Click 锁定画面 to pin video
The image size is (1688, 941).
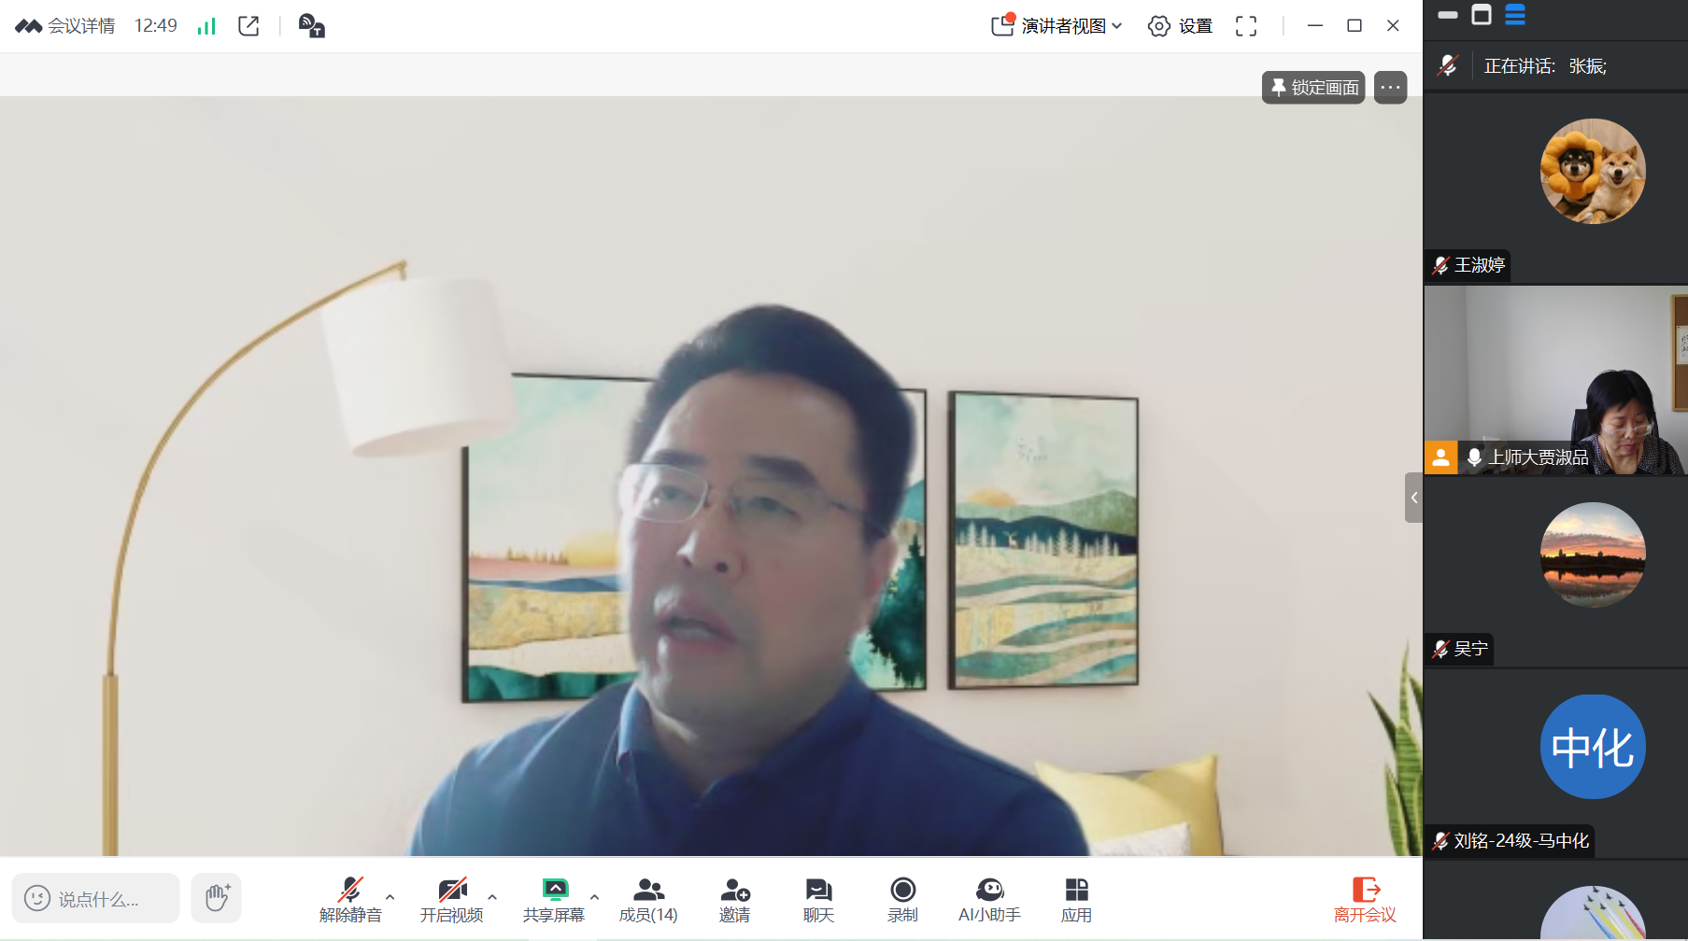pos(1313,88)
